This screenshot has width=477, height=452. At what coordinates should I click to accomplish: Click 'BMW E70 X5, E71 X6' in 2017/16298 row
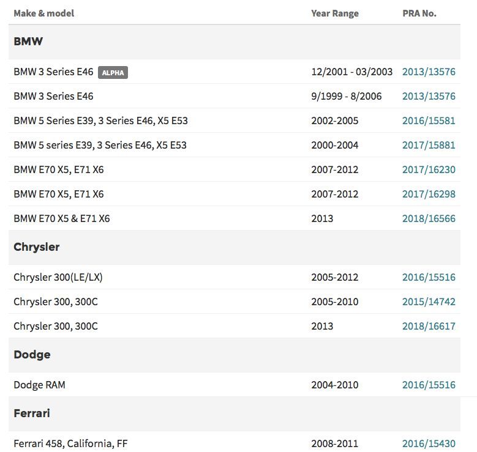coord(59,195)
